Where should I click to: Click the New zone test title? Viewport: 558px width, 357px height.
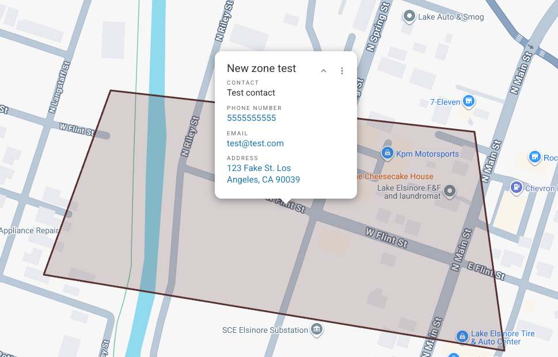261,69
